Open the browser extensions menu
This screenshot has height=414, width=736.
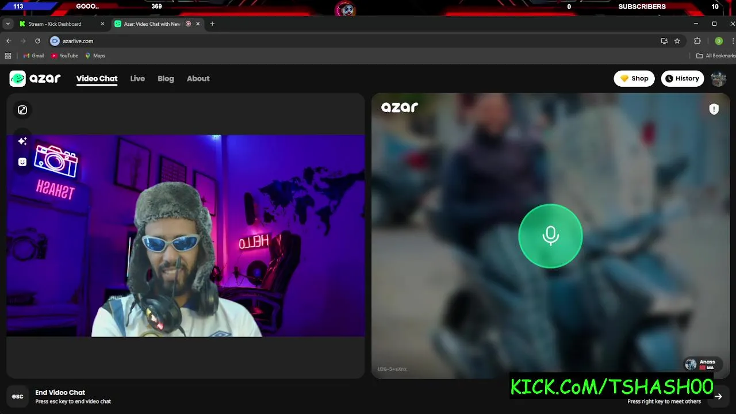coord(697,41)
